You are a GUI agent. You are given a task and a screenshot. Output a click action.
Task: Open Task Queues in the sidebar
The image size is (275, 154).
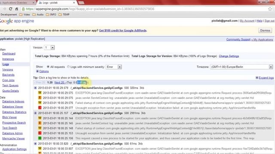[10, 86]
